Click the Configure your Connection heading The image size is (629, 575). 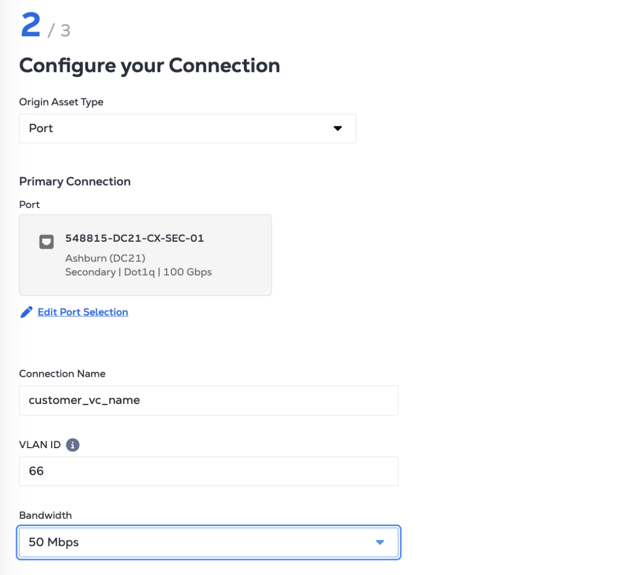click(x=149, y=66)
